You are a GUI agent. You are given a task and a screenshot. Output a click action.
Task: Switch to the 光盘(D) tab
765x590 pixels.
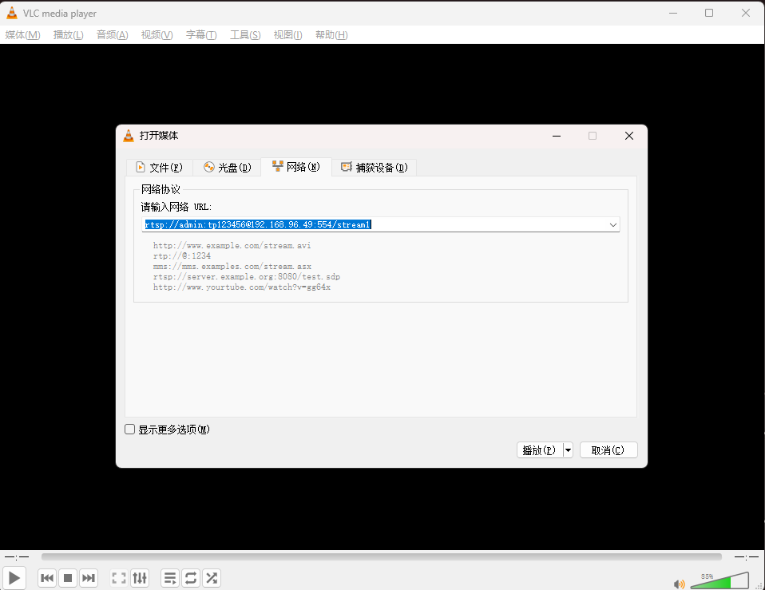click(228, 167)
